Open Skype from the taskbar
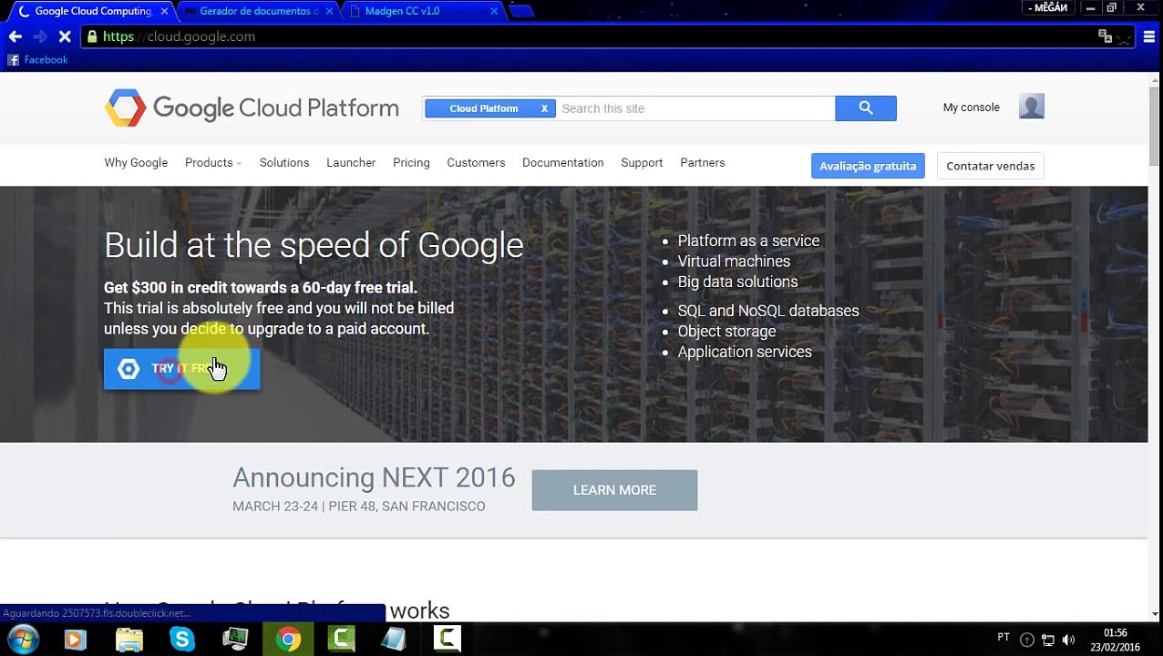This screenshot has height=656, width=1163. [182, 640]
